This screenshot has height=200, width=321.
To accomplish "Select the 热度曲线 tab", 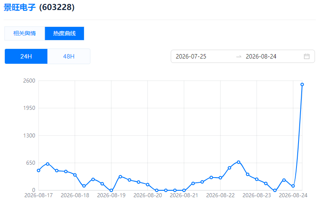I will coord(65,33).
